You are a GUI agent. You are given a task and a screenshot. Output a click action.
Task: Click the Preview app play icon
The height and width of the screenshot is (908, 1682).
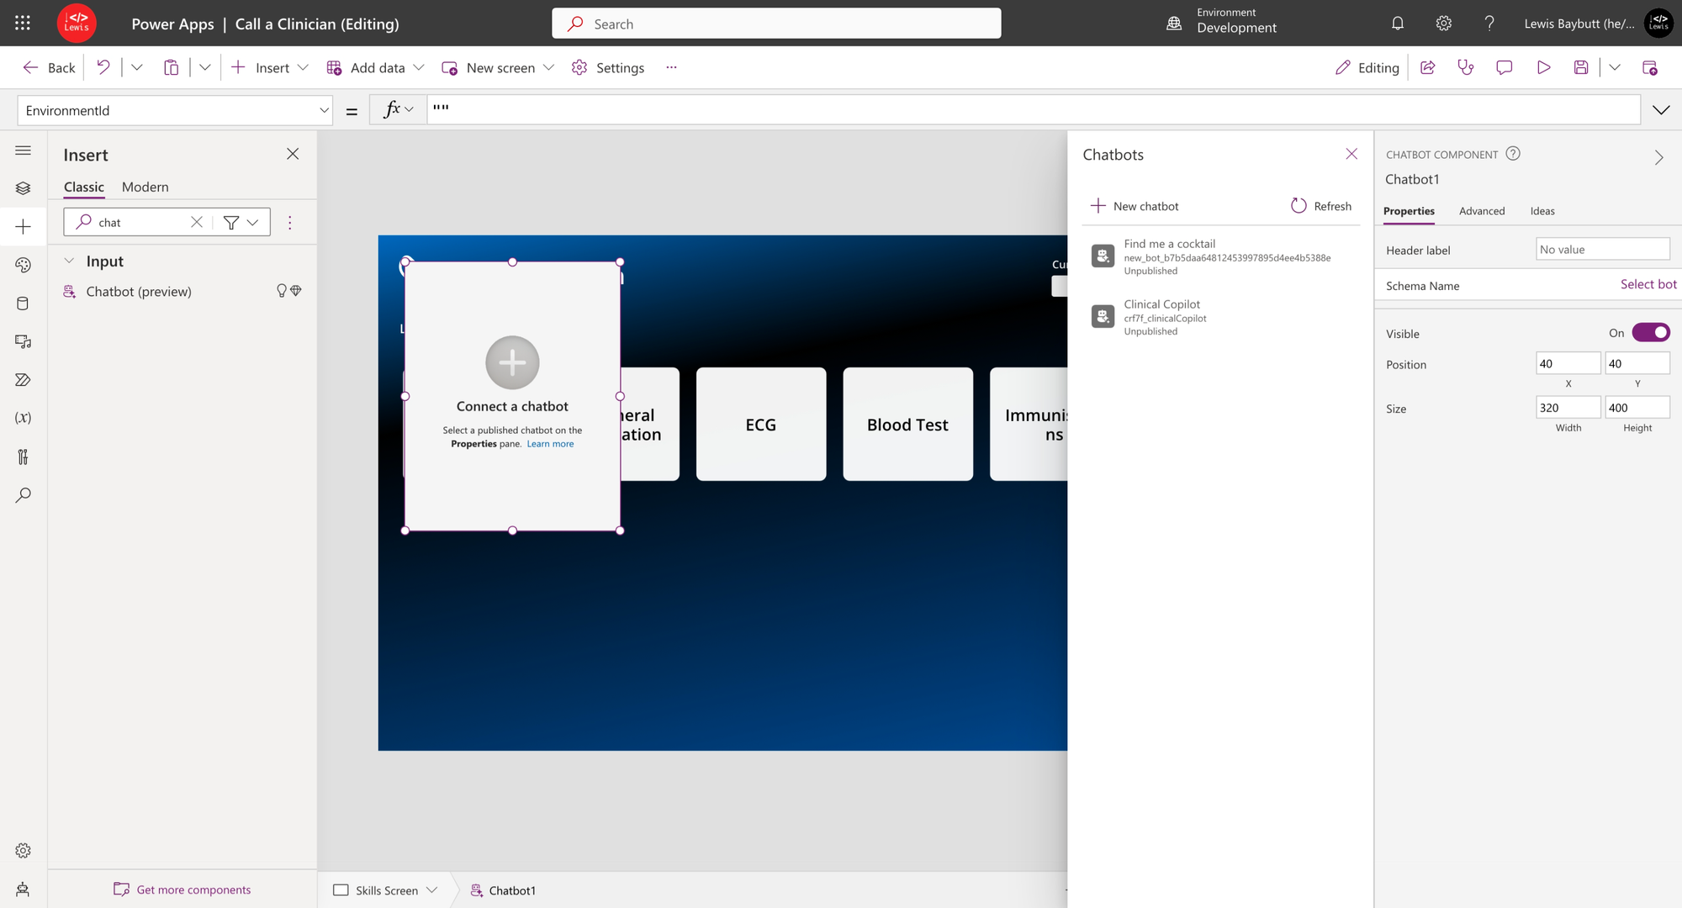pyautogui.click(x=1543, y=67)
